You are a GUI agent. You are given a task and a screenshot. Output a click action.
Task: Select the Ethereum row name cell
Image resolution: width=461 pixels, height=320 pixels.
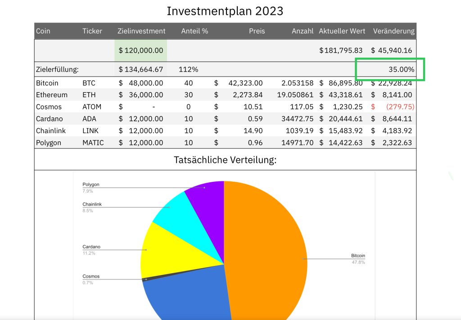[52, 95]
